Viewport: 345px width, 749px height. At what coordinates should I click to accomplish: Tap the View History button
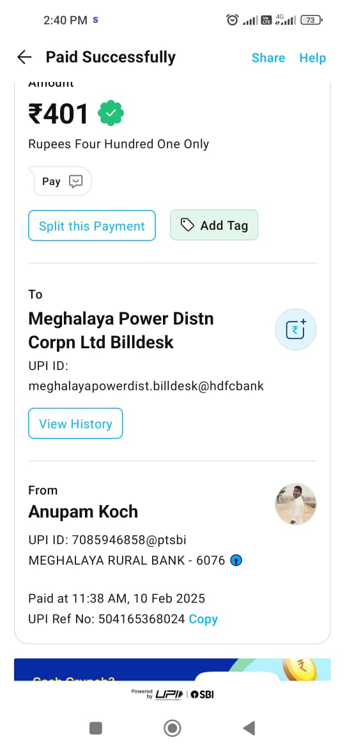pos(76,423)
